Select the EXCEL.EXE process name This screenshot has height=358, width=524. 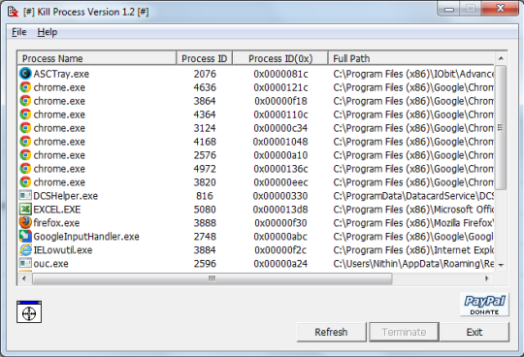(x=57, y=210)
